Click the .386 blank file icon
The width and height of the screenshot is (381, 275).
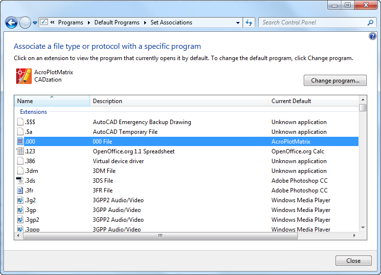(20, 161)
